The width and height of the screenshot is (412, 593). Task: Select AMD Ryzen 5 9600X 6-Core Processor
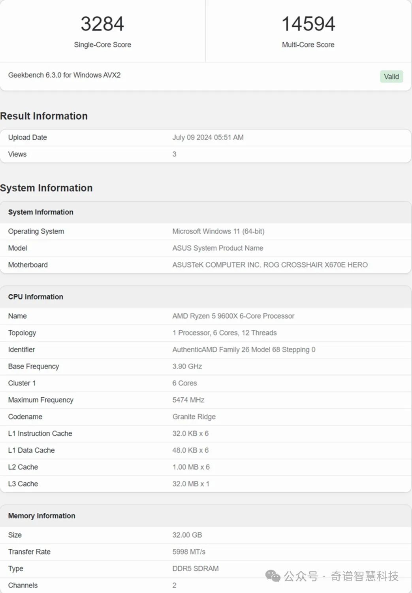(x=233, y=316)
